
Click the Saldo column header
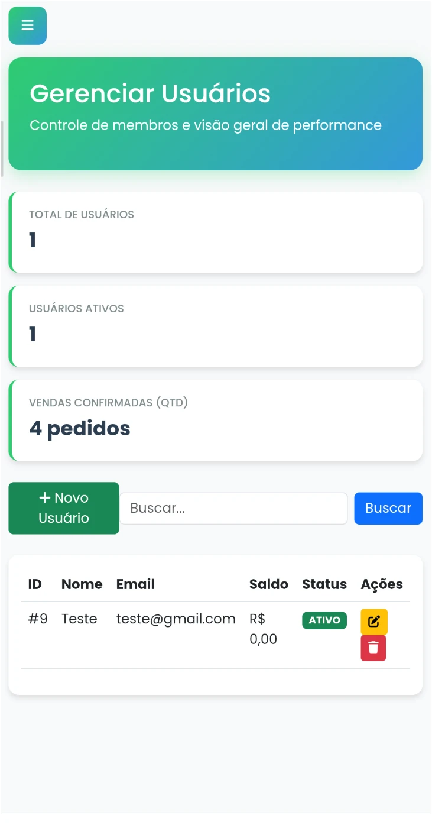[268, 584]
